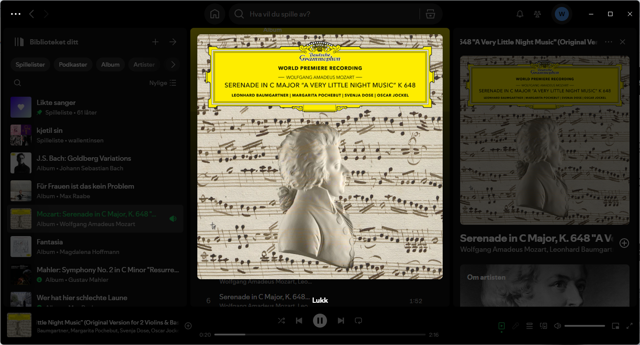Open 'J.S. Bach: Goldberg Variations' album
This screenshot has width=640, height=345.
coord(95,163)
